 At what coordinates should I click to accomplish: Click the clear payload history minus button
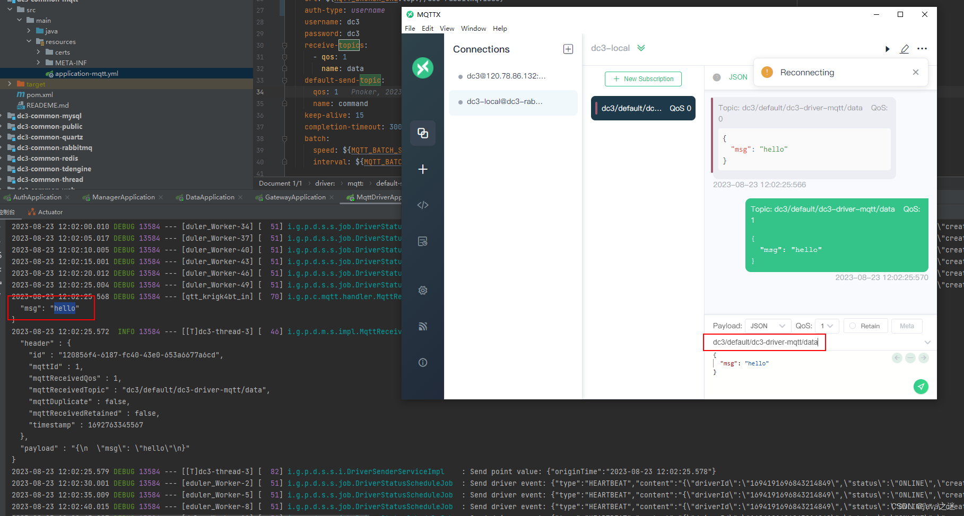[x=910, y=358]
